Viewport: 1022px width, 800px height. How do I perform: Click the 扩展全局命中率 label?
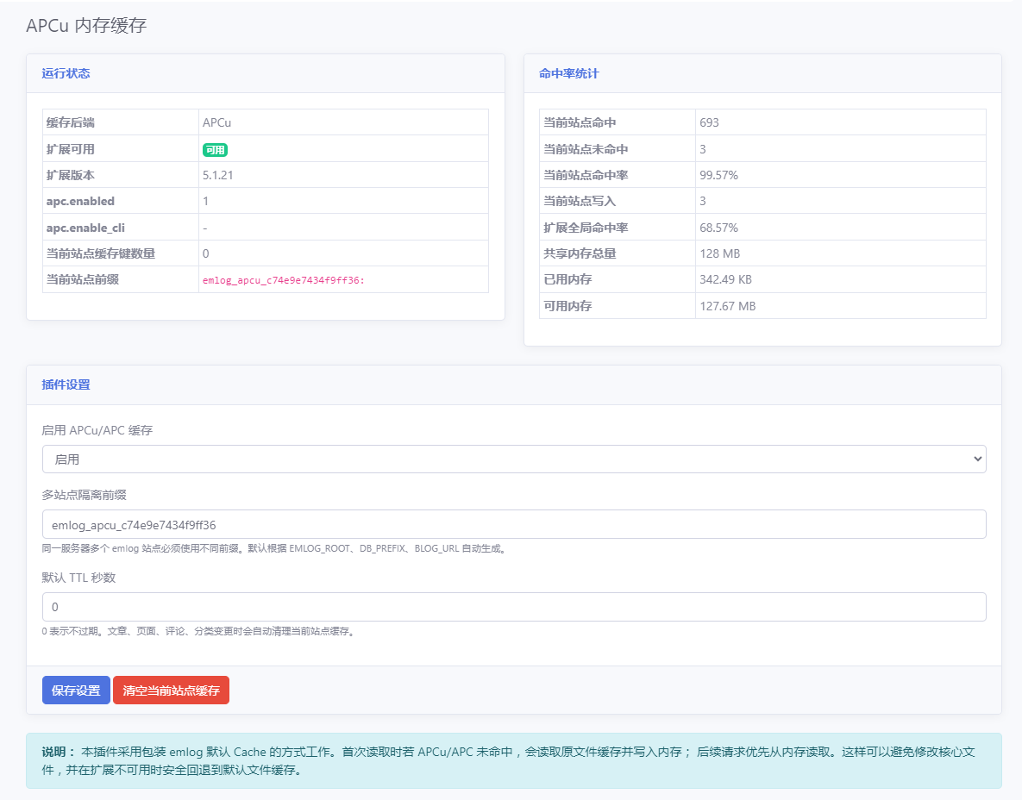pyautogui.click(x=586, y=228)
